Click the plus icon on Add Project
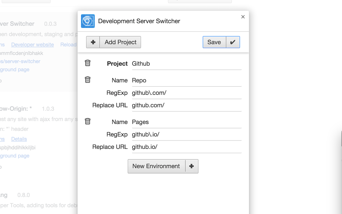This screenshot has width=342, height=214. 93,42
